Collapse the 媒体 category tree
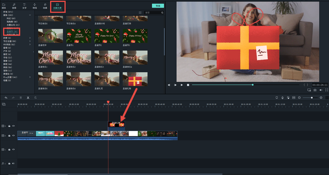Viewport: 329px width, 175px height. [30, 15]
